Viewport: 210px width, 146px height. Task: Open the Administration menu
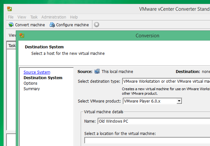pos(54,17)
